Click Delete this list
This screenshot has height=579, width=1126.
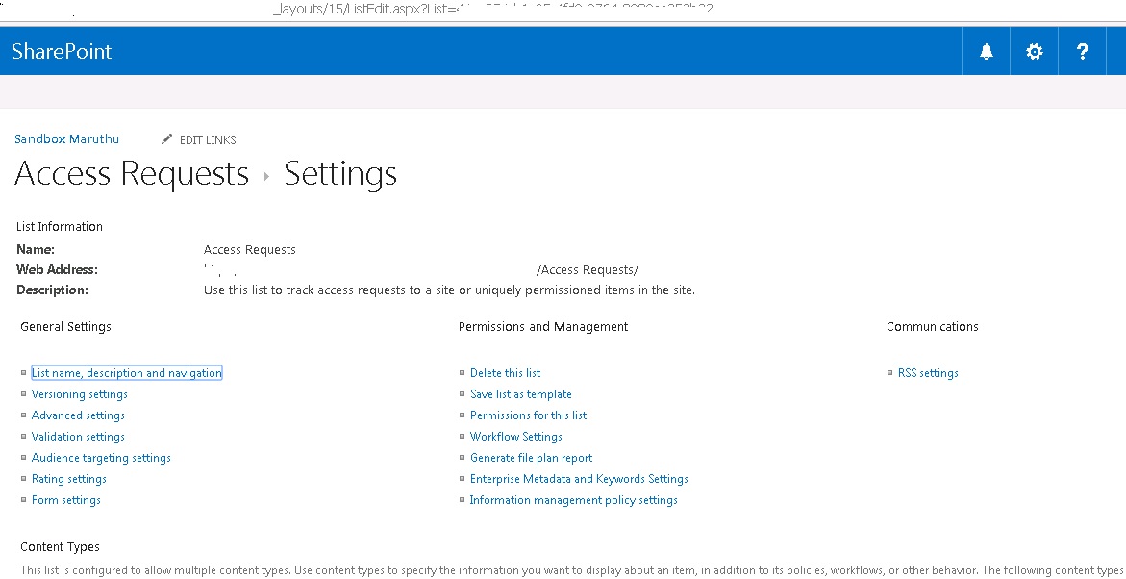coord(504,372)
